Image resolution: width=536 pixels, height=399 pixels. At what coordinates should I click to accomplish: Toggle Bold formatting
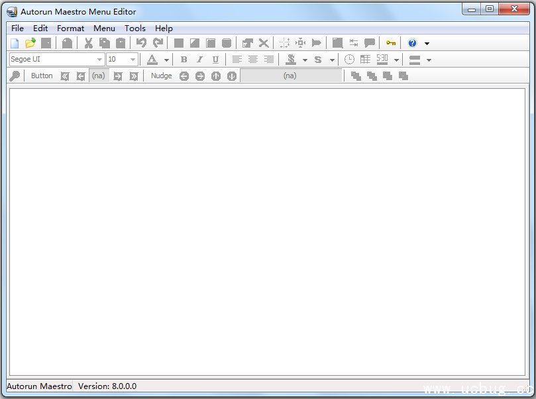(184, 60)
